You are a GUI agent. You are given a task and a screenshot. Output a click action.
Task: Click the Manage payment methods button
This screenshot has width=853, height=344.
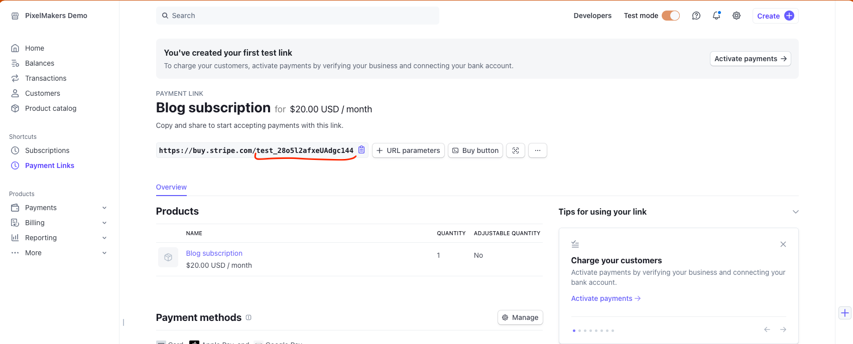click(x=520, y=317)
